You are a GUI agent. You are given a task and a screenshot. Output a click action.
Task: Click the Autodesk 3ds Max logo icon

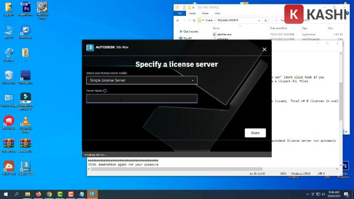click(x=90, y=48)
